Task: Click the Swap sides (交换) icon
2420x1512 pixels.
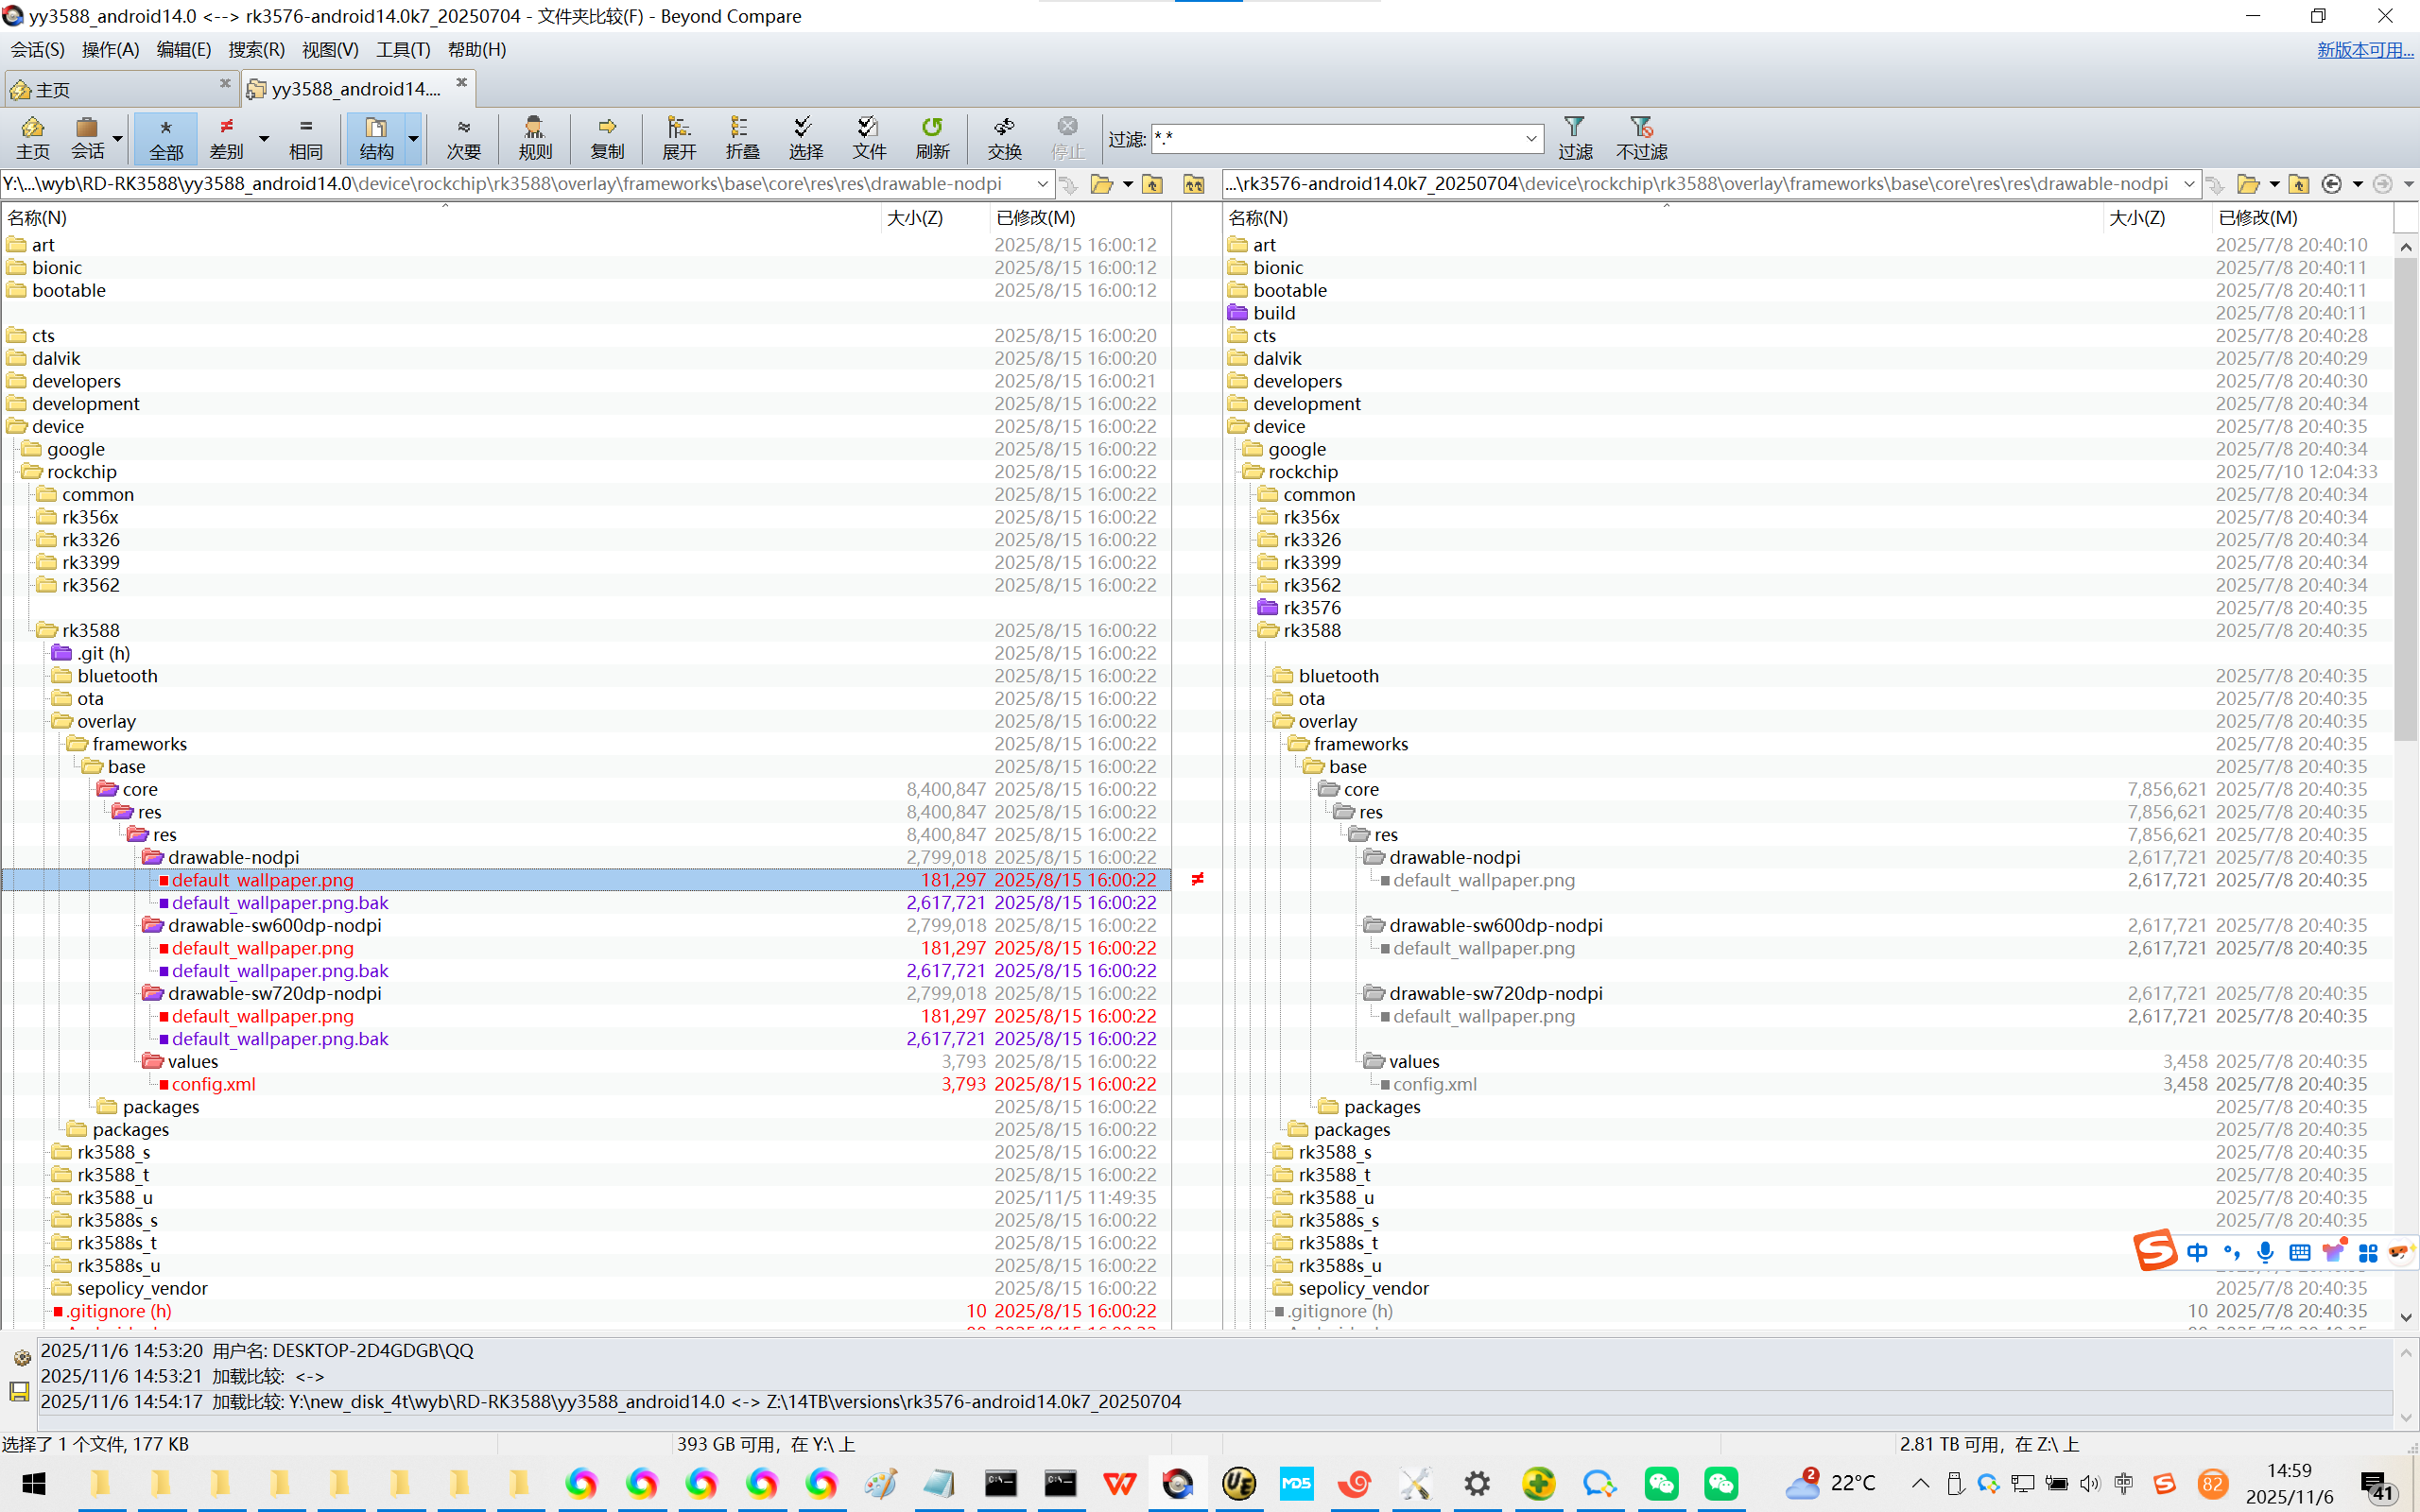Action: [1003, 137]
